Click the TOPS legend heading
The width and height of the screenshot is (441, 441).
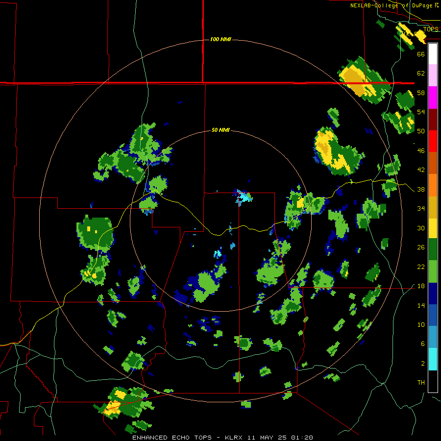pyautogui.click(x=431, y=29)
